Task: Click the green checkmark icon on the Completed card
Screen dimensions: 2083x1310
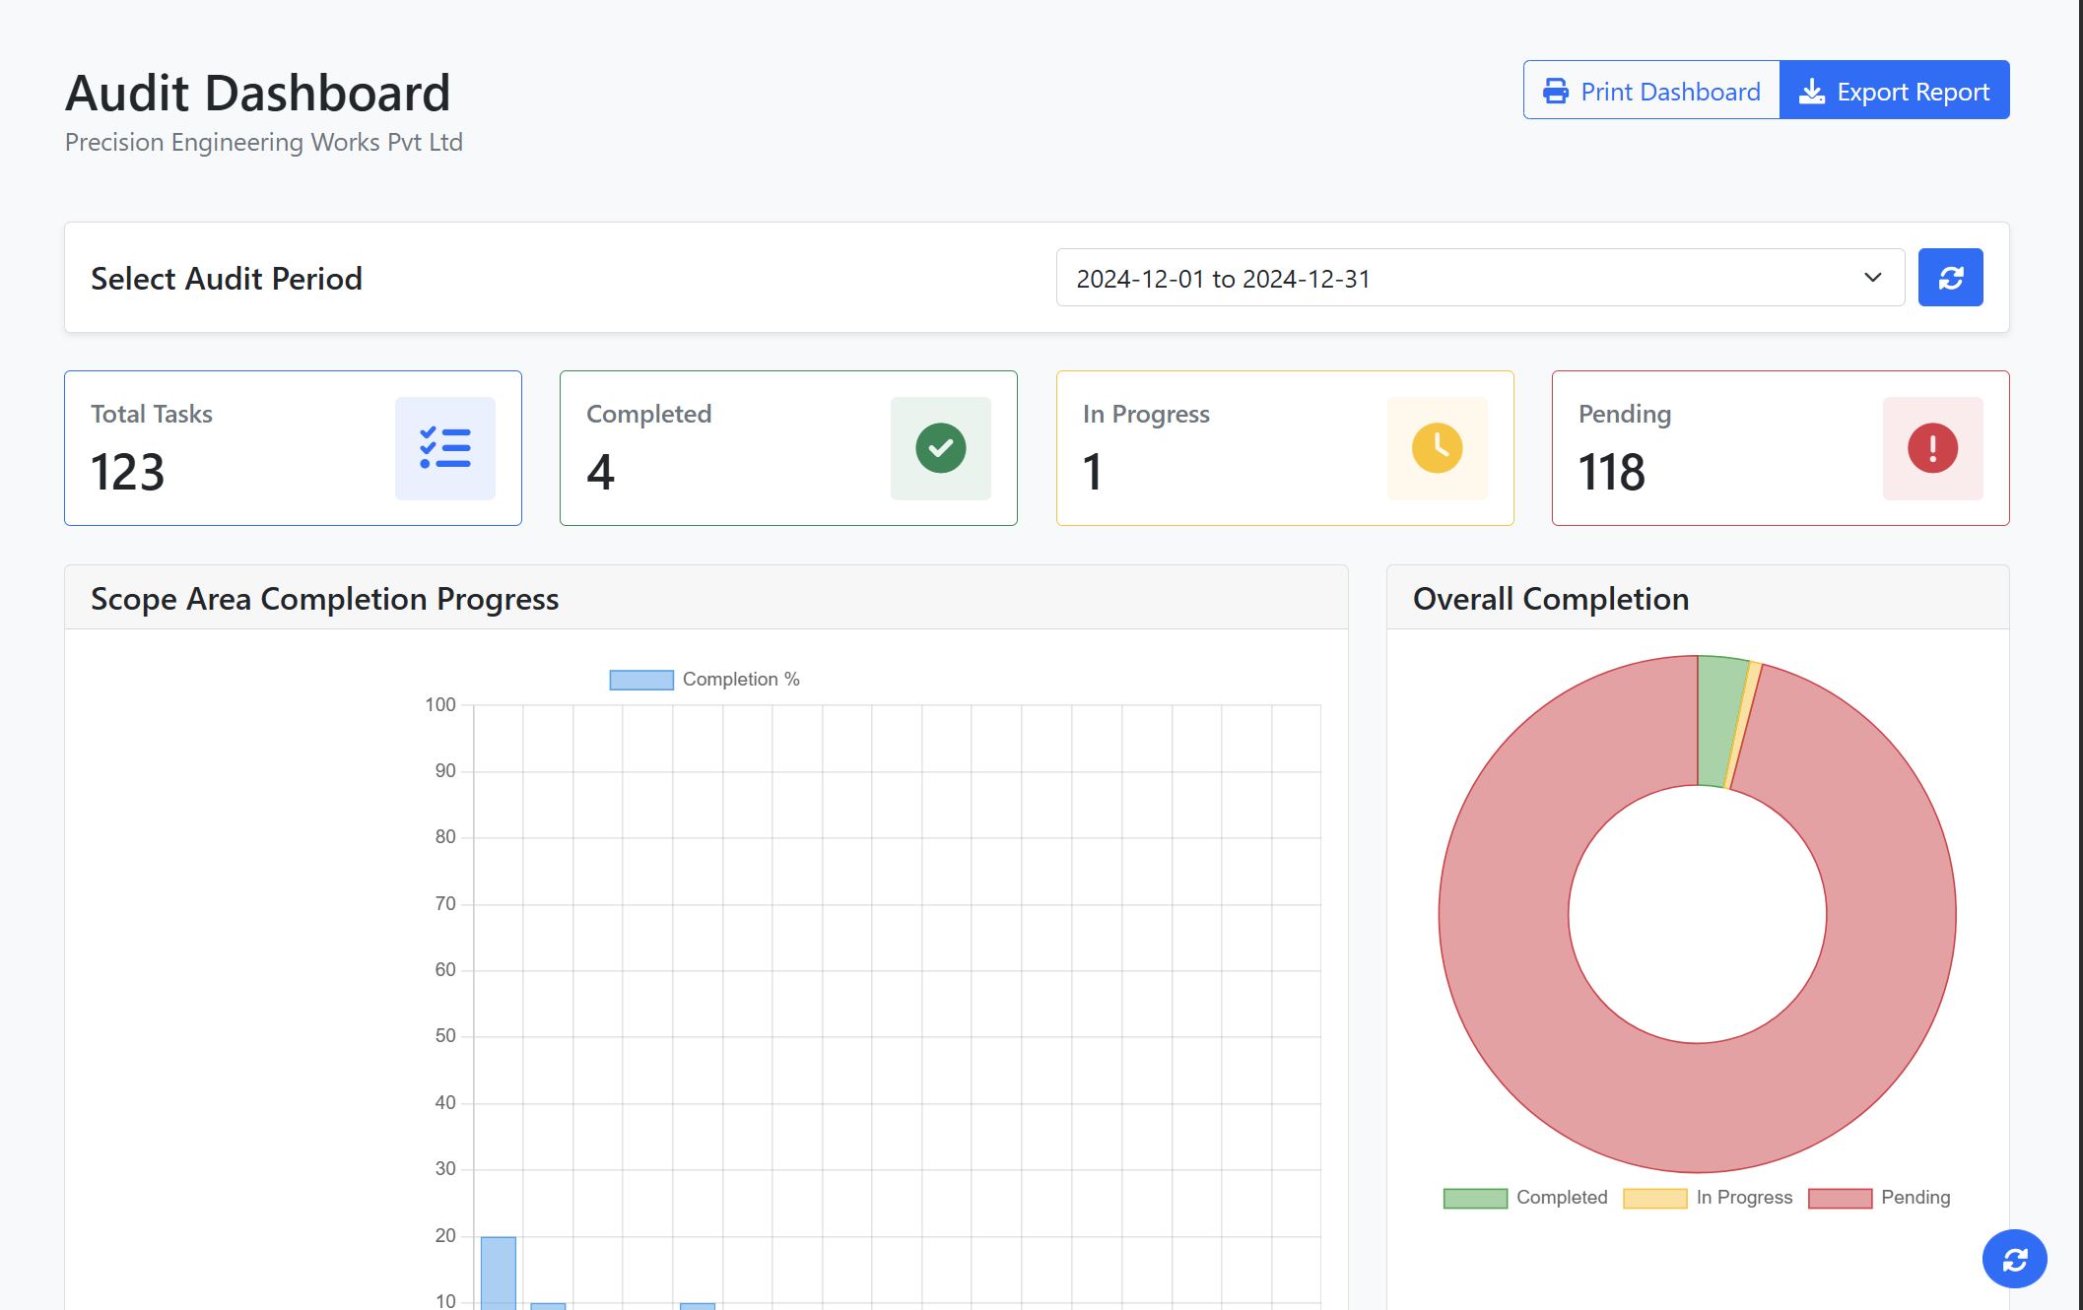Action: click(941, 448)
